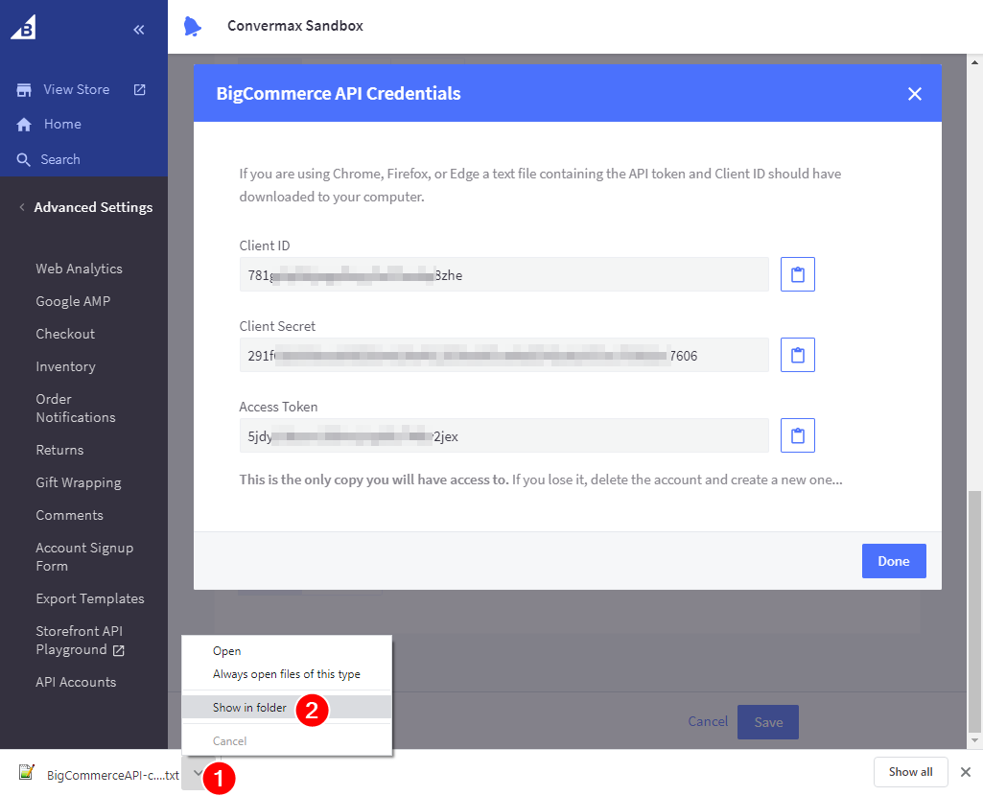Viewport: 983px width, 796px height.
Task: Open Account Signup Form settings
Action: (x=84, y=556)
